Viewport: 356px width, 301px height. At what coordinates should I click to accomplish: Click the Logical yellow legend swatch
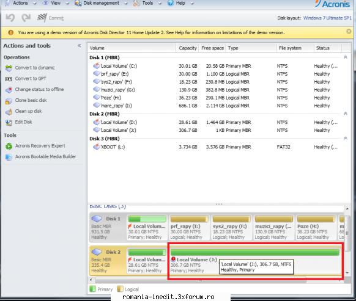[x=120, y=289]
